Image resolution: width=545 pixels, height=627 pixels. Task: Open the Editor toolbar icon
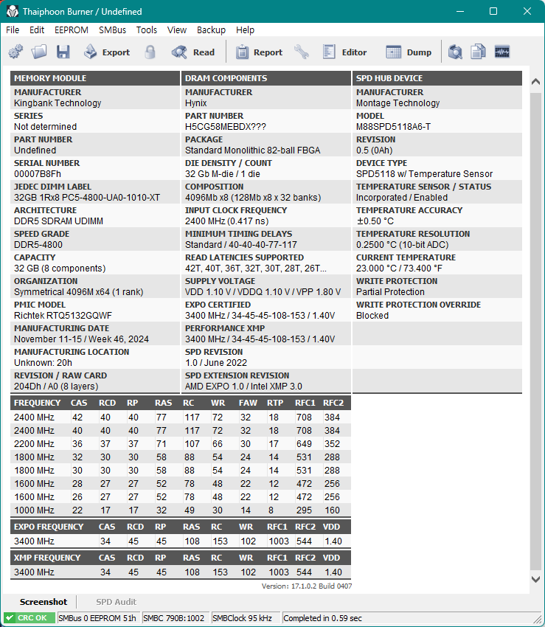[329, 52]
